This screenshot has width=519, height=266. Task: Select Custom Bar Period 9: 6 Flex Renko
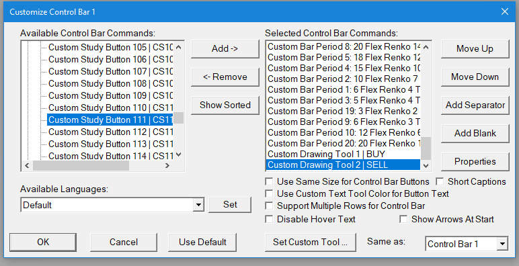[x=344, y=122]
